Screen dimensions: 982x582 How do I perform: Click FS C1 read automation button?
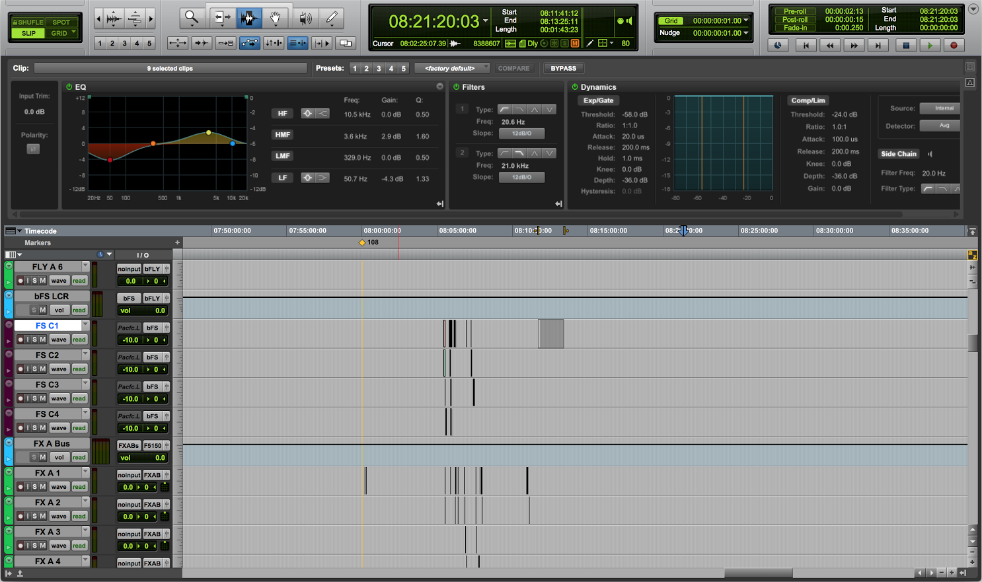point(79,340)
